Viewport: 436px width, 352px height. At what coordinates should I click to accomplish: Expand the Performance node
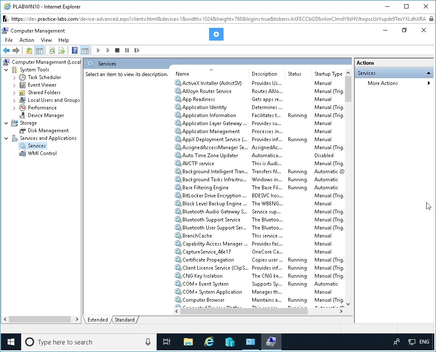(x=14, y=108)
